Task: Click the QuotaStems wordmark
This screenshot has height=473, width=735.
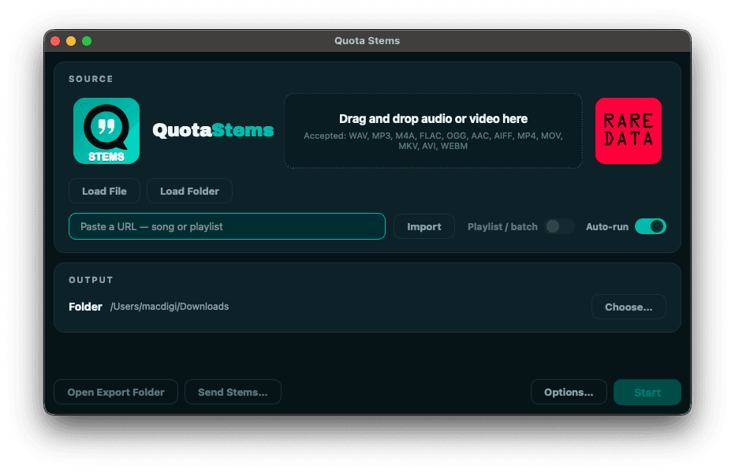Action: click(x=213, y=130)
